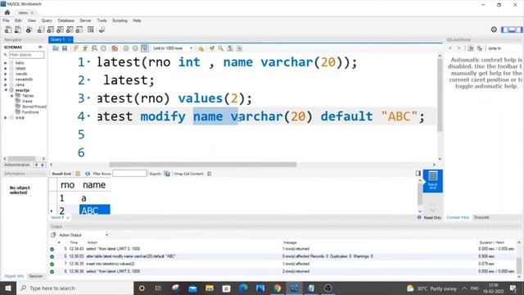Open the object inspector icon in main toolbar

29,29
